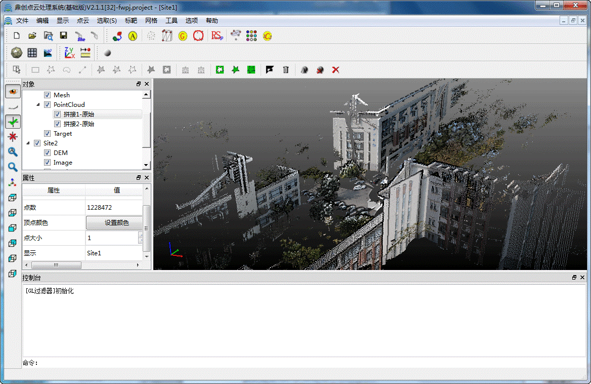Click the Save floppy disk icon
Image resolution: width=591 pixels, height=384 pixels.
pyautogui.click(x=63, y=36)
